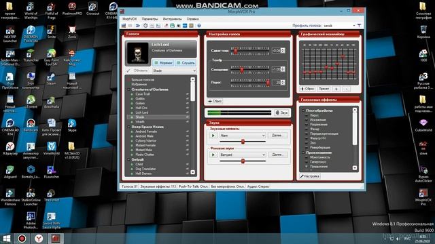Image resolution: width=435 pixels, height=244 pixels.
Task: Click Далее next to Barnyard
Action: (x=277, y=155)
